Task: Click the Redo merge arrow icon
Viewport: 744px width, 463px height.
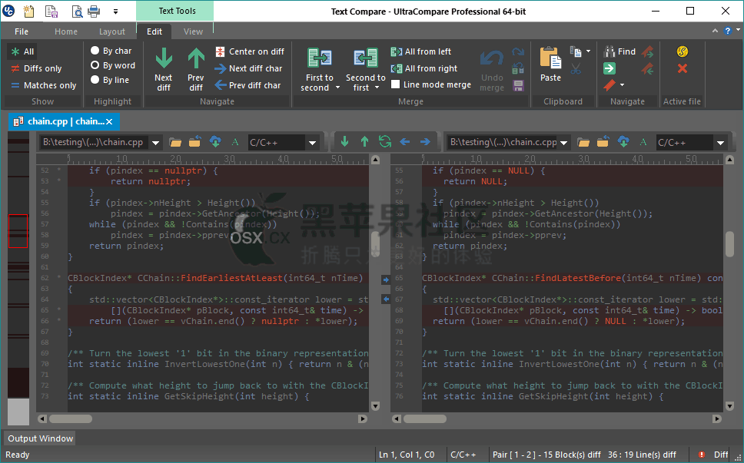Action: 518,51
